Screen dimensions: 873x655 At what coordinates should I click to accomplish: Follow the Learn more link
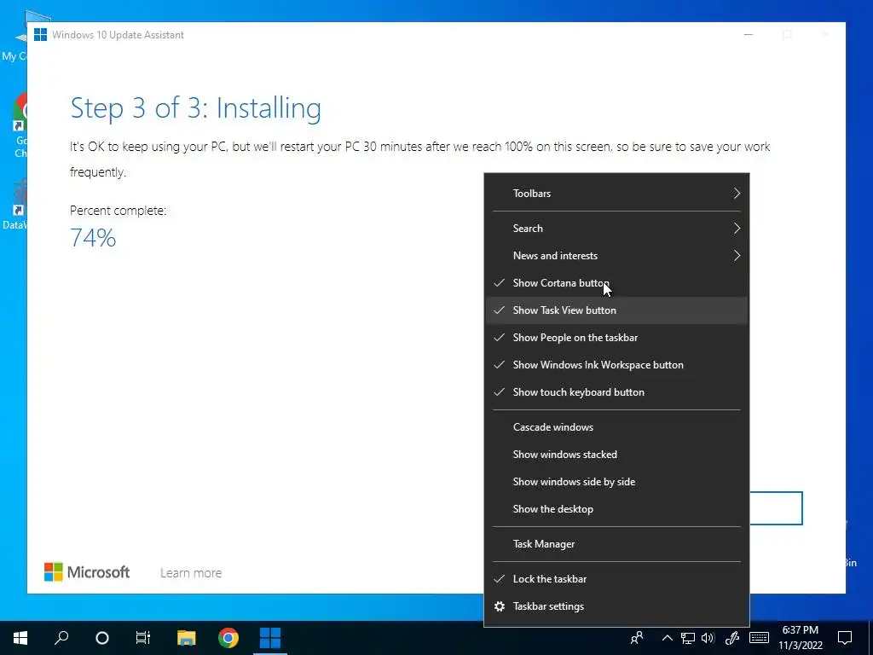pyautogui.click(x=191, y=572)
